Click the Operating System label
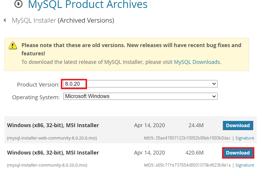This screenshot has width=262, height=176. pos(36,97)
